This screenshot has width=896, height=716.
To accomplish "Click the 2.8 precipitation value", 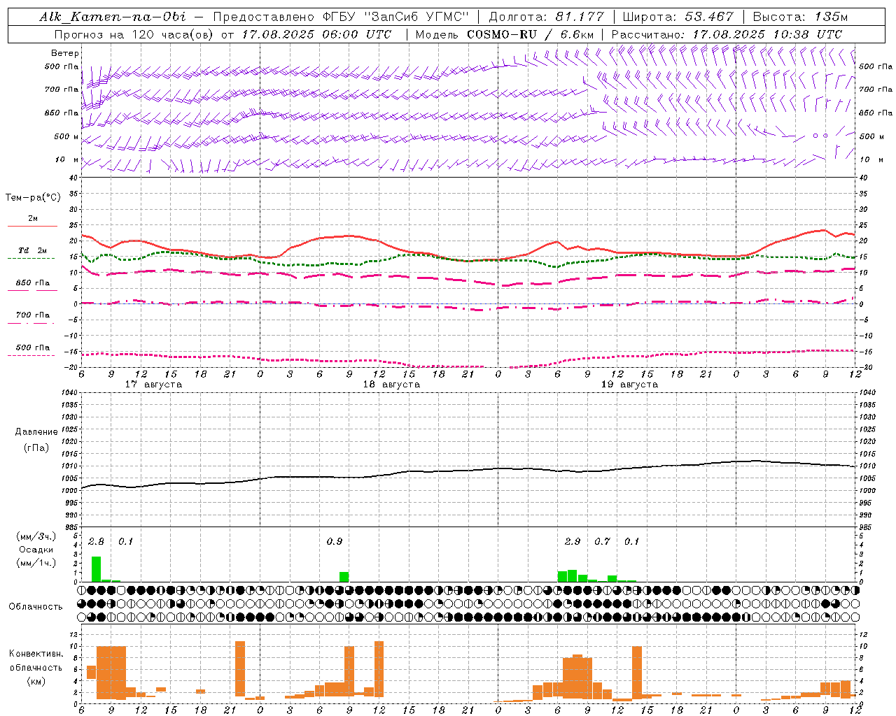I will [96, 541].
